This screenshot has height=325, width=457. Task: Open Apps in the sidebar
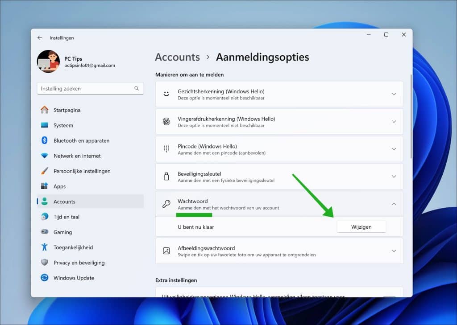pyautogui.click(x=90, y=186)
